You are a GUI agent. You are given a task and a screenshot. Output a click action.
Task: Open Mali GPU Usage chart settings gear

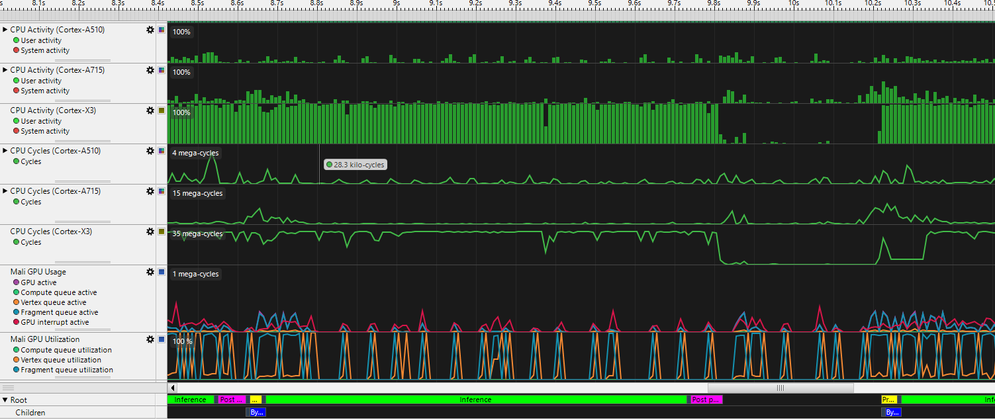coord(150,272)
